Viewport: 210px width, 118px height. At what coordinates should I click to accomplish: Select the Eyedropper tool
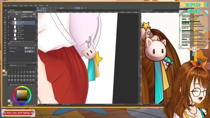[x=5, y=28]
